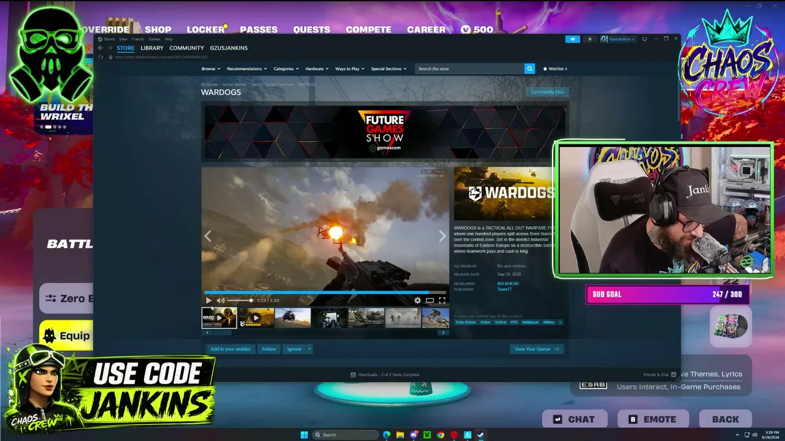Viewport: 785px width, 441px height.
Task: Open Friends & Chat in Steam
Action: point(660,375)
